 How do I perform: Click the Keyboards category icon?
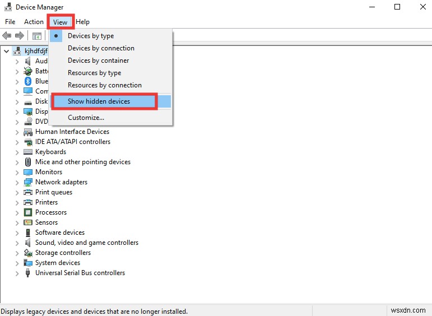point(28,152)
